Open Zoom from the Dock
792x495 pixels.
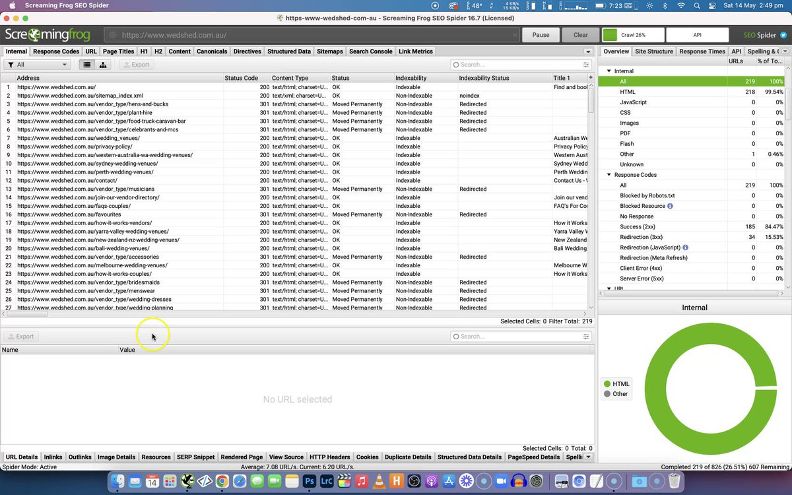(500, 482)
